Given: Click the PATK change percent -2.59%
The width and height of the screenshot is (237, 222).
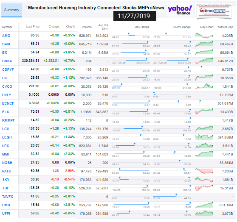Looking at the screenshot, I should coord(69,171).
